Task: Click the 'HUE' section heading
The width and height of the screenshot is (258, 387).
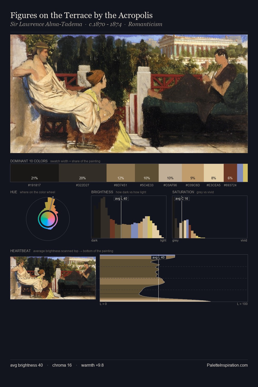Action: (x=14, y=192)
